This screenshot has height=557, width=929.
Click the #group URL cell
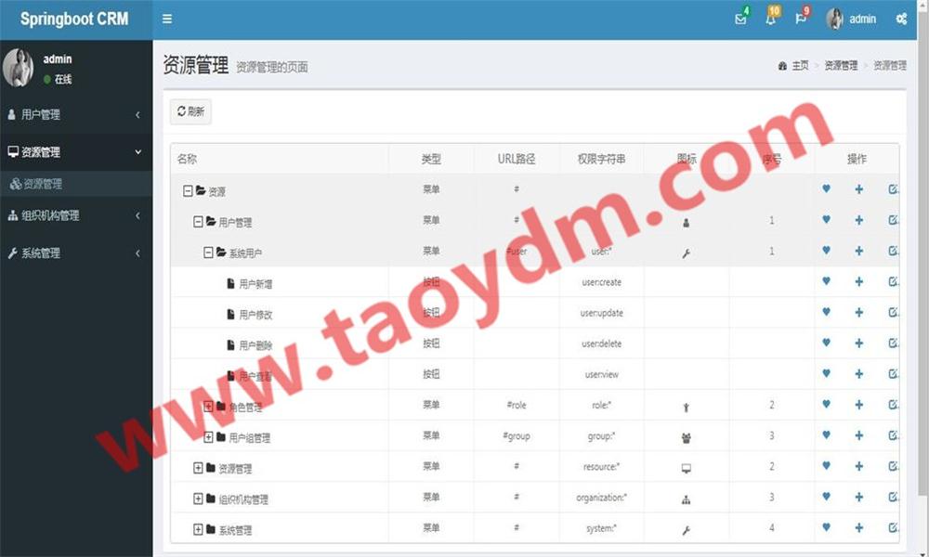click(516, 436)
